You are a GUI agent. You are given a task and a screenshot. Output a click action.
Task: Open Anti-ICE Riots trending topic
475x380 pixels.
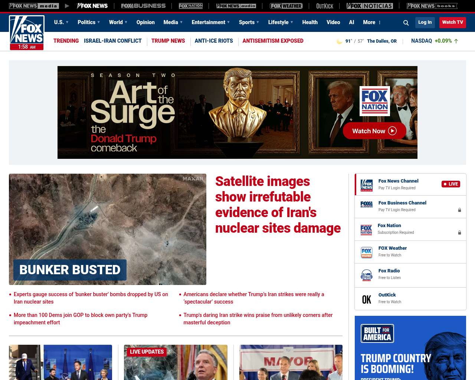[x=214, y=41]
